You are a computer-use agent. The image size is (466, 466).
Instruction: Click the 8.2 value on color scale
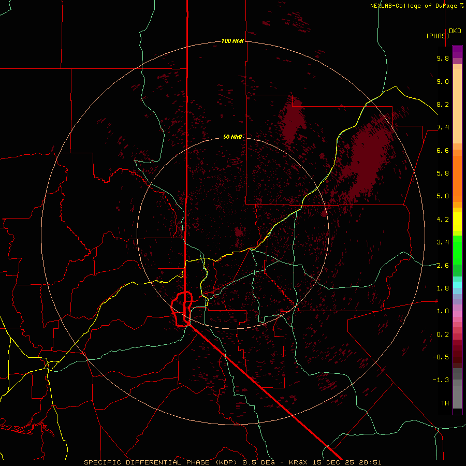point(443,104)
